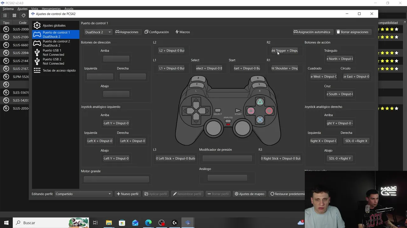The width and height of the screenshot is (407, 228).
Task: Click the L1 binding button
Action: (171, 68)
